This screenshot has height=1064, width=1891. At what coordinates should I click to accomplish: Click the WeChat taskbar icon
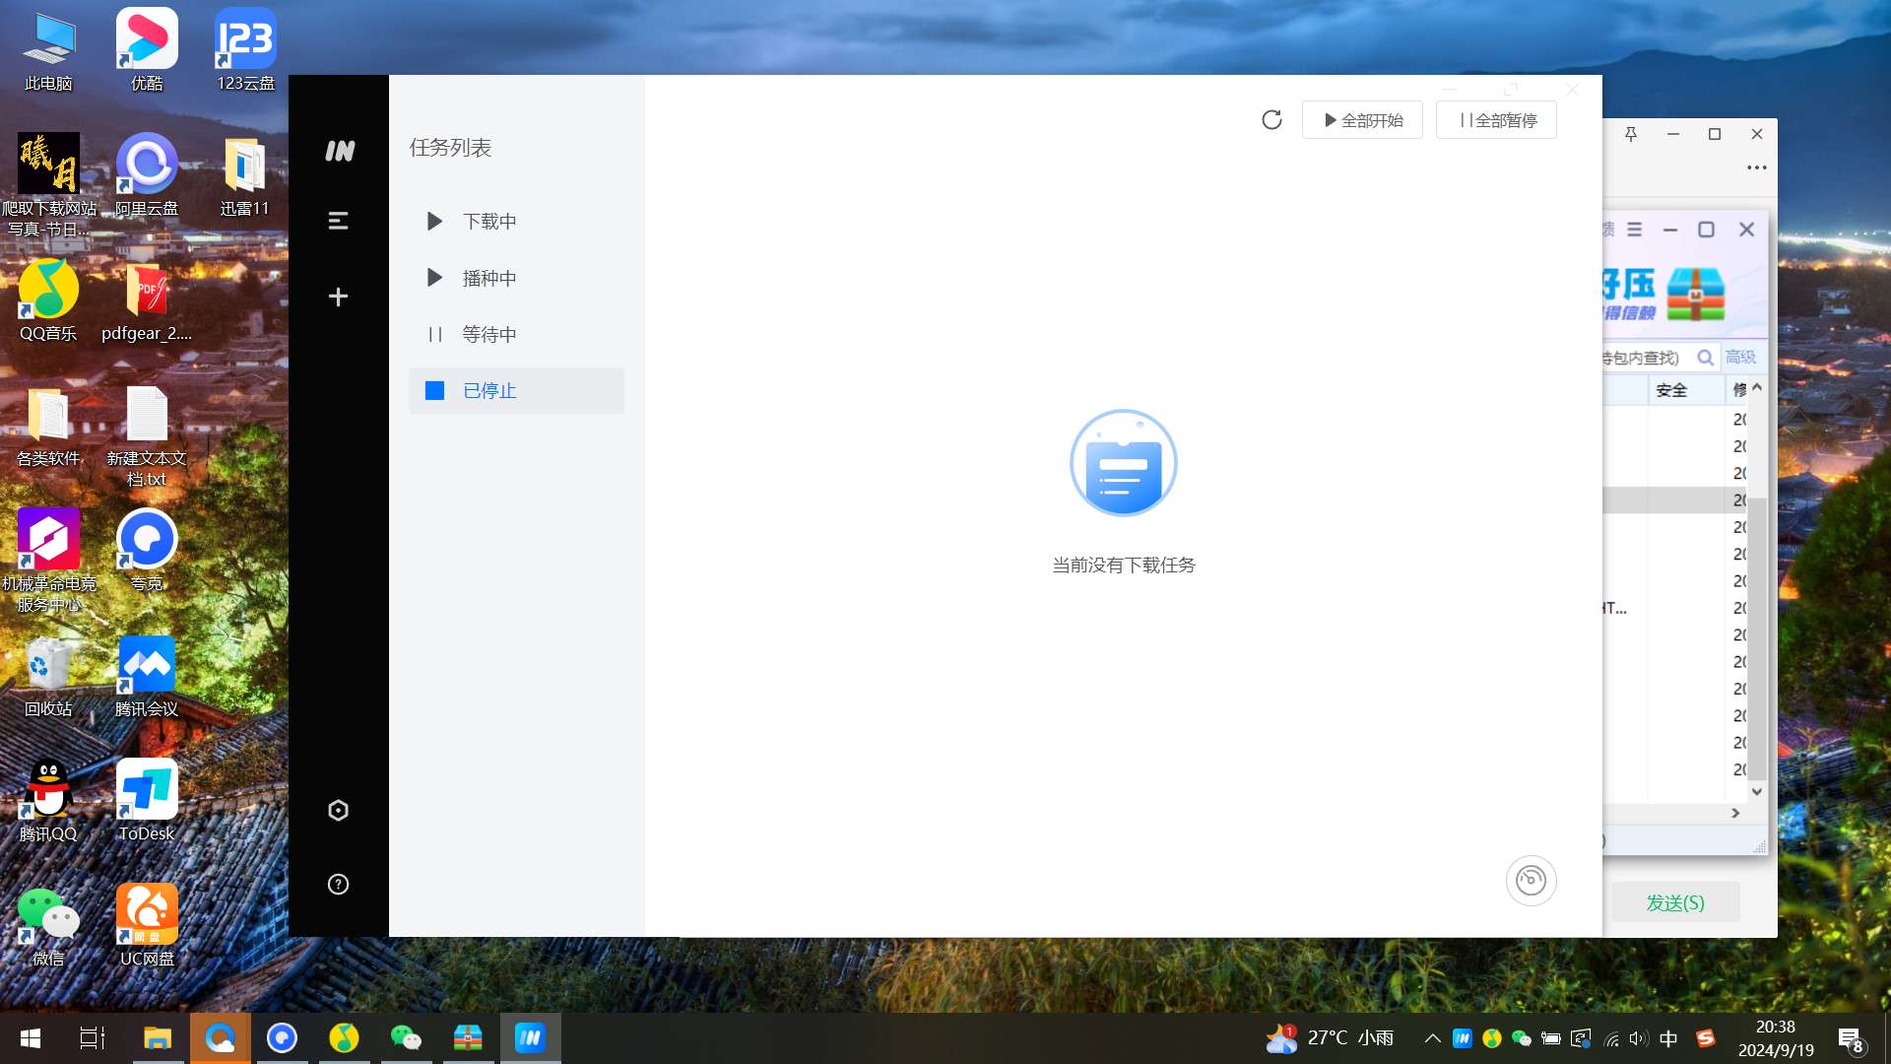tap(406, 1038)
